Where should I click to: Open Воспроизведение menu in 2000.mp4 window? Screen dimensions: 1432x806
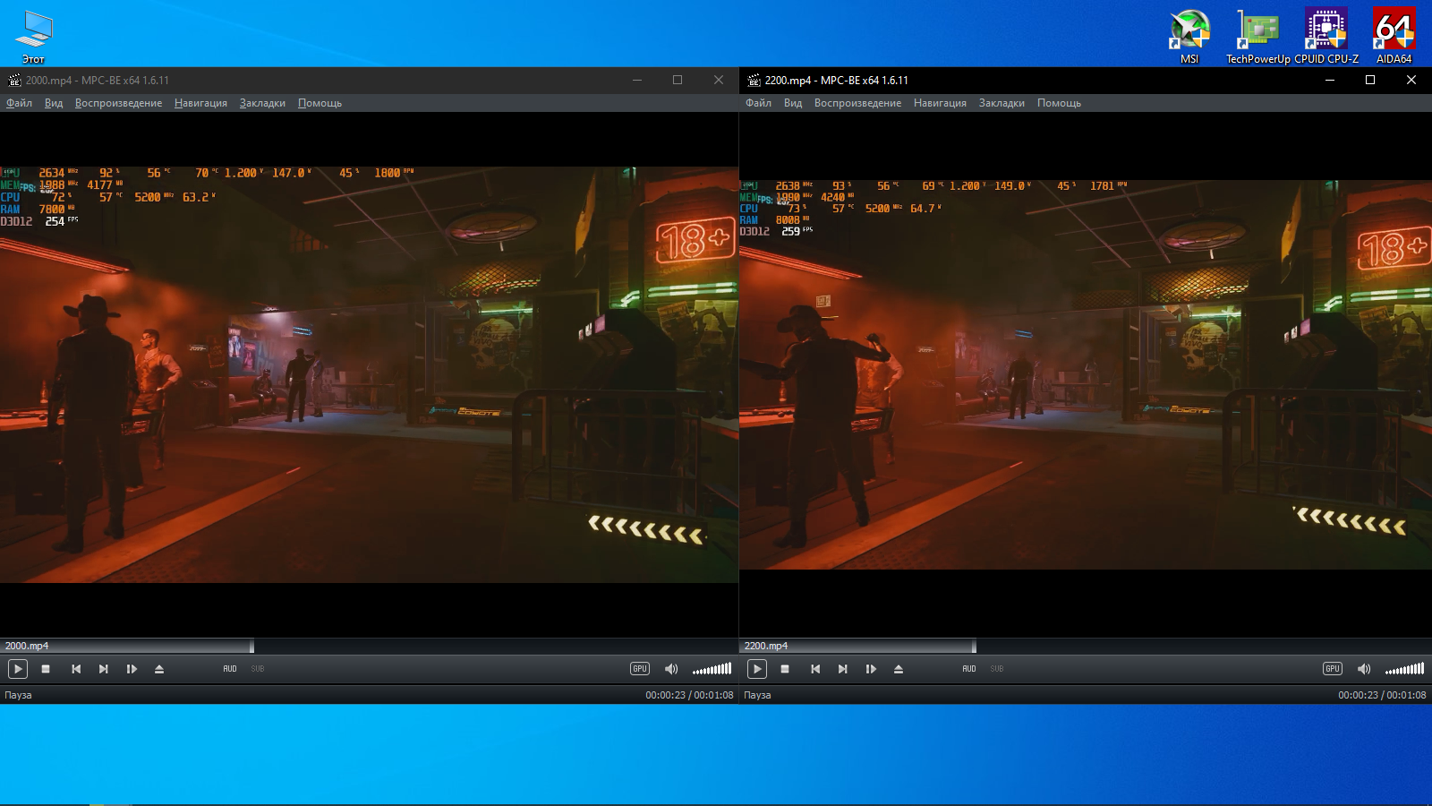118,103
